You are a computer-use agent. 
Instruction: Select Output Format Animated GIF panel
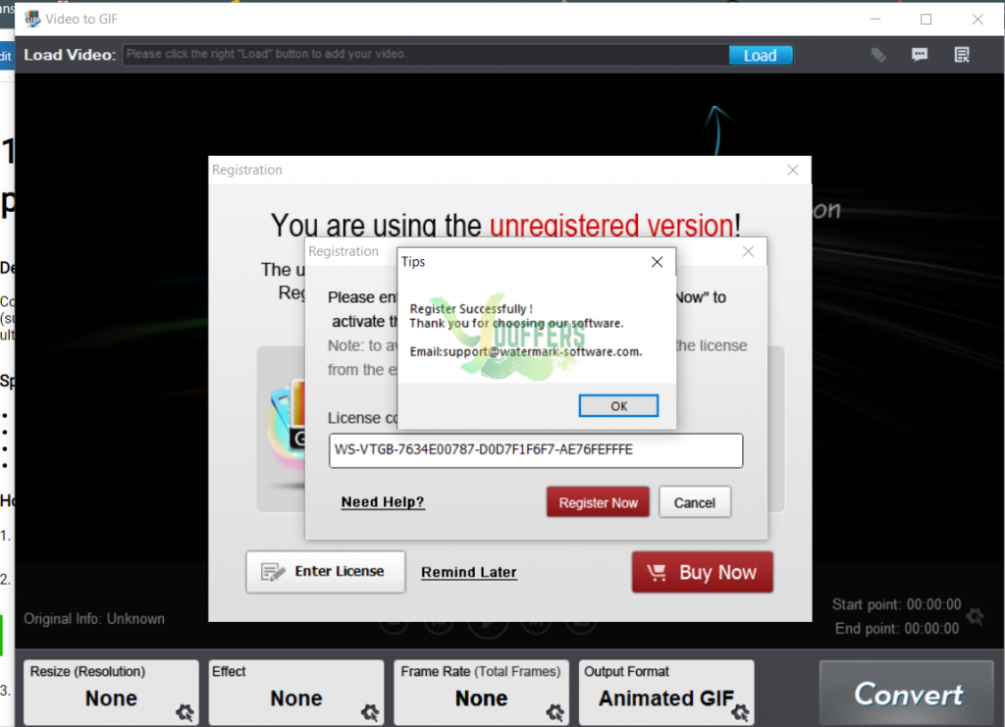pos(666,693)
